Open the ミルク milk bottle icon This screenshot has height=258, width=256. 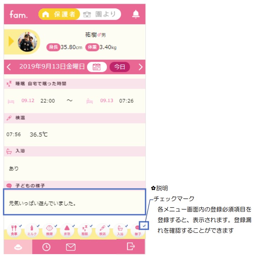click(x=32, y=230)
